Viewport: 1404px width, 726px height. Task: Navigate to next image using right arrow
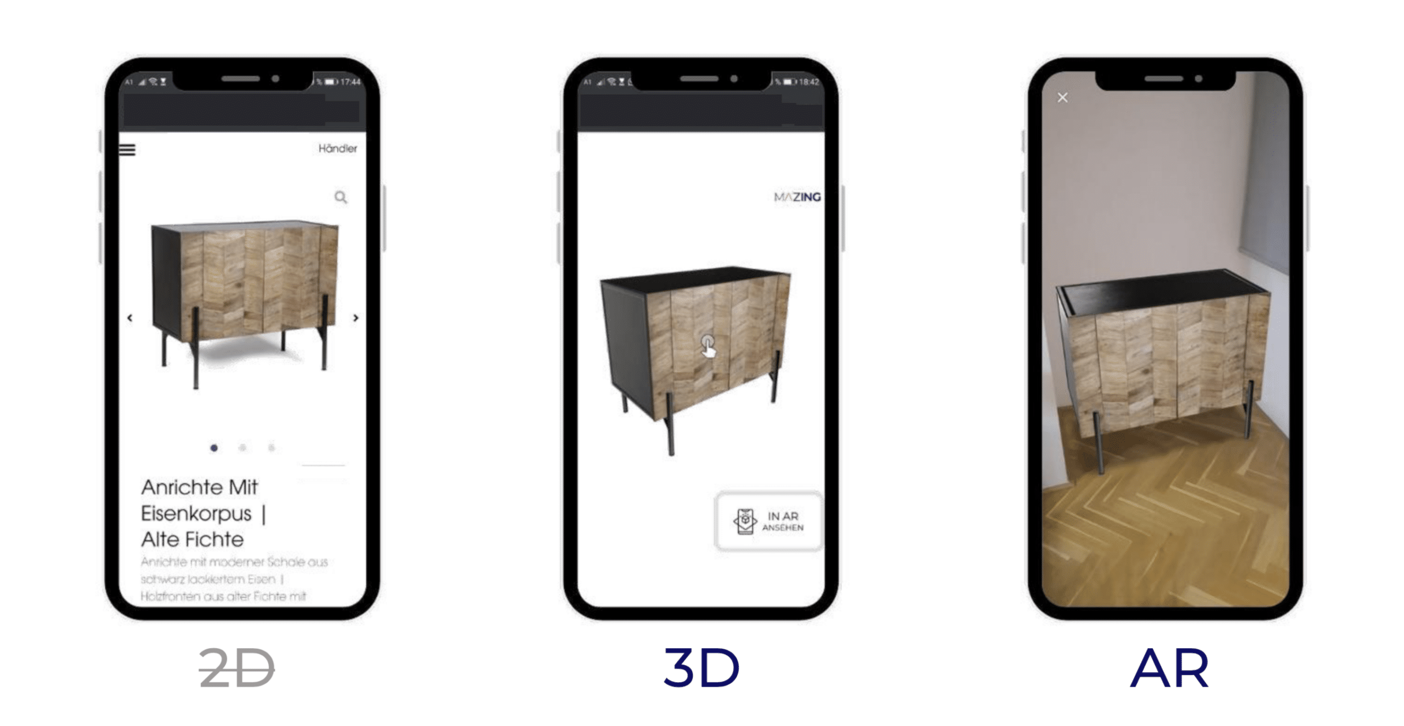click(x=355, y=319)
